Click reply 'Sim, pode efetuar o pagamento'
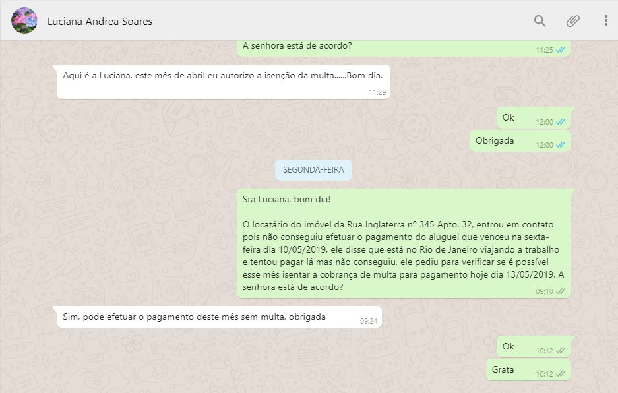The image size is (618, 393). pos(219,317)
